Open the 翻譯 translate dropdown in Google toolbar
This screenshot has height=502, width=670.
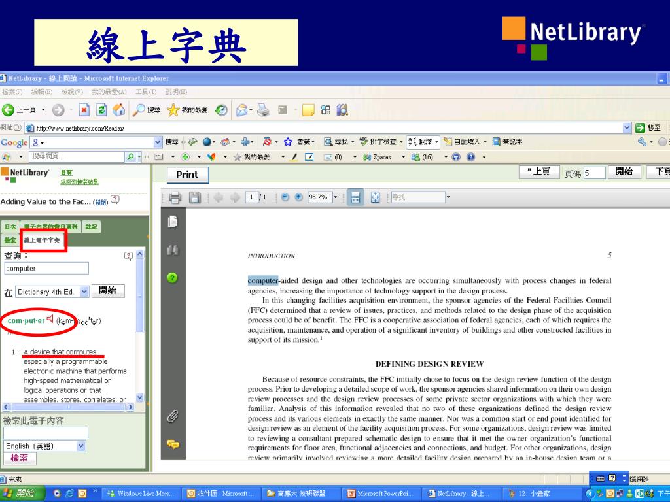tap(436, 142)
